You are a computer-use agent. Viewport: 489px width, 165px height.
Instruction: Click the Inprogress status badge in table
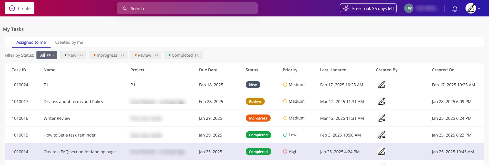point(258,118)
